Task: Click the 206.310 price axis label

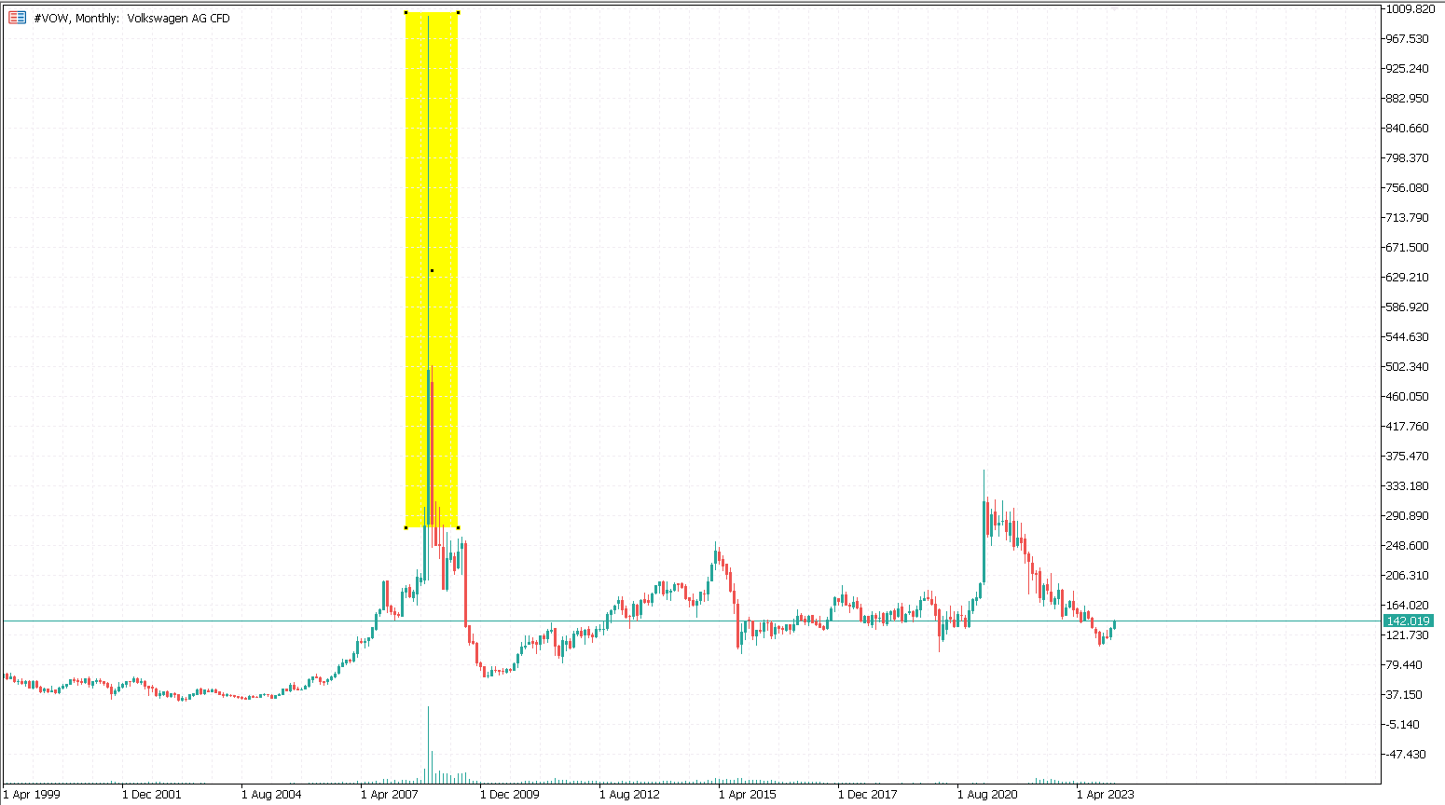Action: coord(1408,576)
